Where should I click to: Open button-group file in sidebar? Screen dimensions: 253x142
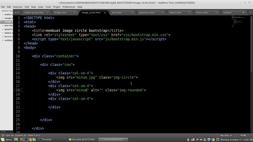click(x=9, y=15)
